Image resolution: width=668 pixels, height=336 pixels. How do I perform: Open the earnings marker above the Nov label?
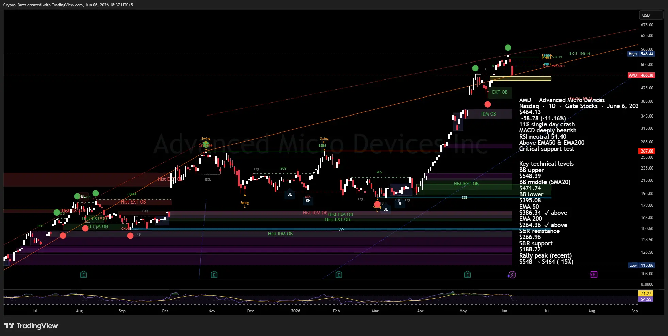click(214, 275)
